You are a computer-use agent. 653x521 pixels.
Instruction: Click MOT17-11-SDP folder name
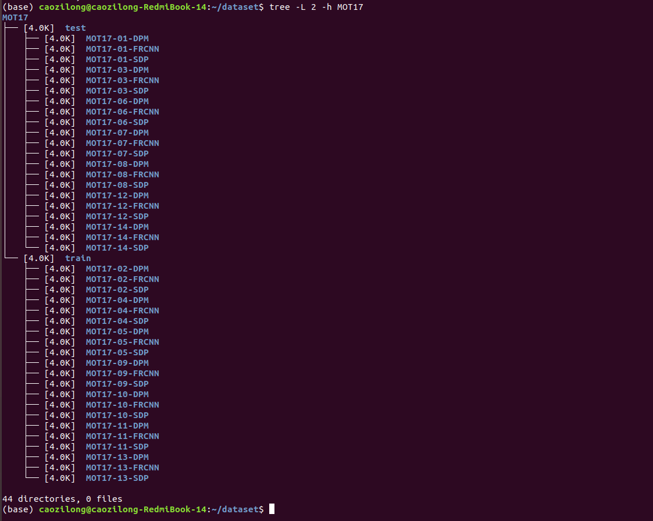[117, 447]
